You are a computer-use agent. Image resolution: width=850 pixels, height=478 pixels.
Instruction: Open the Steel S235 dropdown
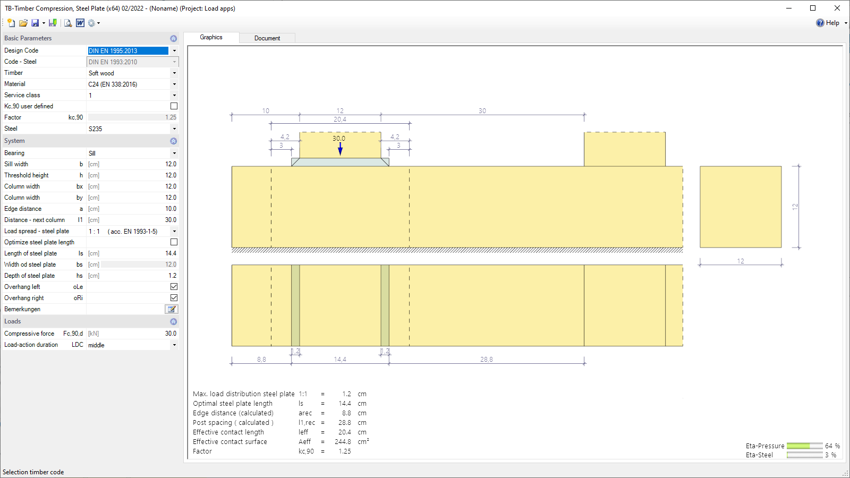(x=174, y=129)
